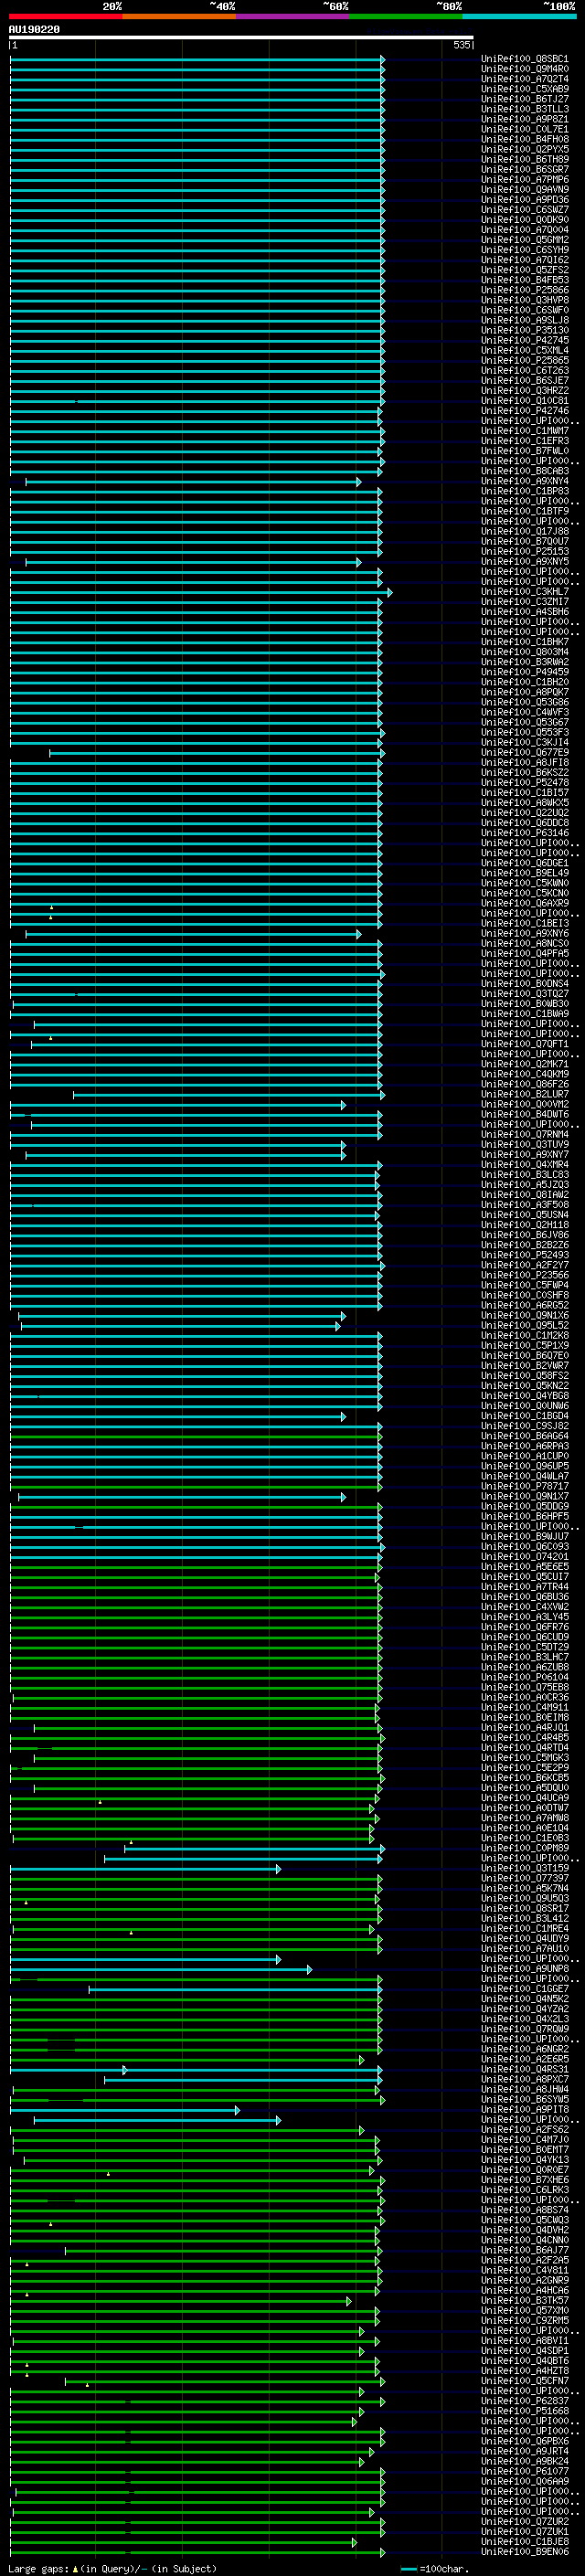Viewport: 585px width, 2576px height.
Task: Select hit label UniRef100_Q2PYX5
Action: click(525, 149)
